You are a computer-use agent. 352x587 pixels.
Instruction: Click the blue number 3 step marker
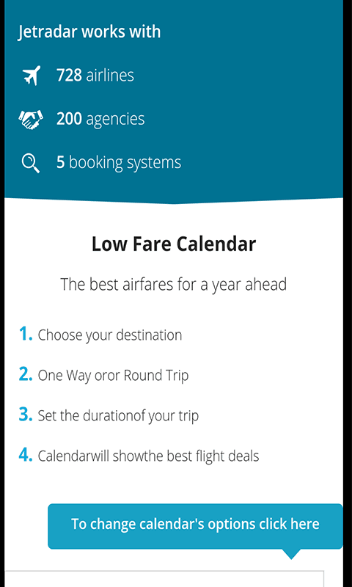coord(26,415)
